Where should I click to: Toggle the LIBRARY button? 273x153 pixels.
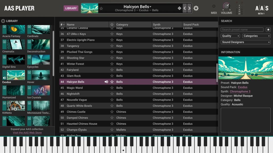point(71,8)
